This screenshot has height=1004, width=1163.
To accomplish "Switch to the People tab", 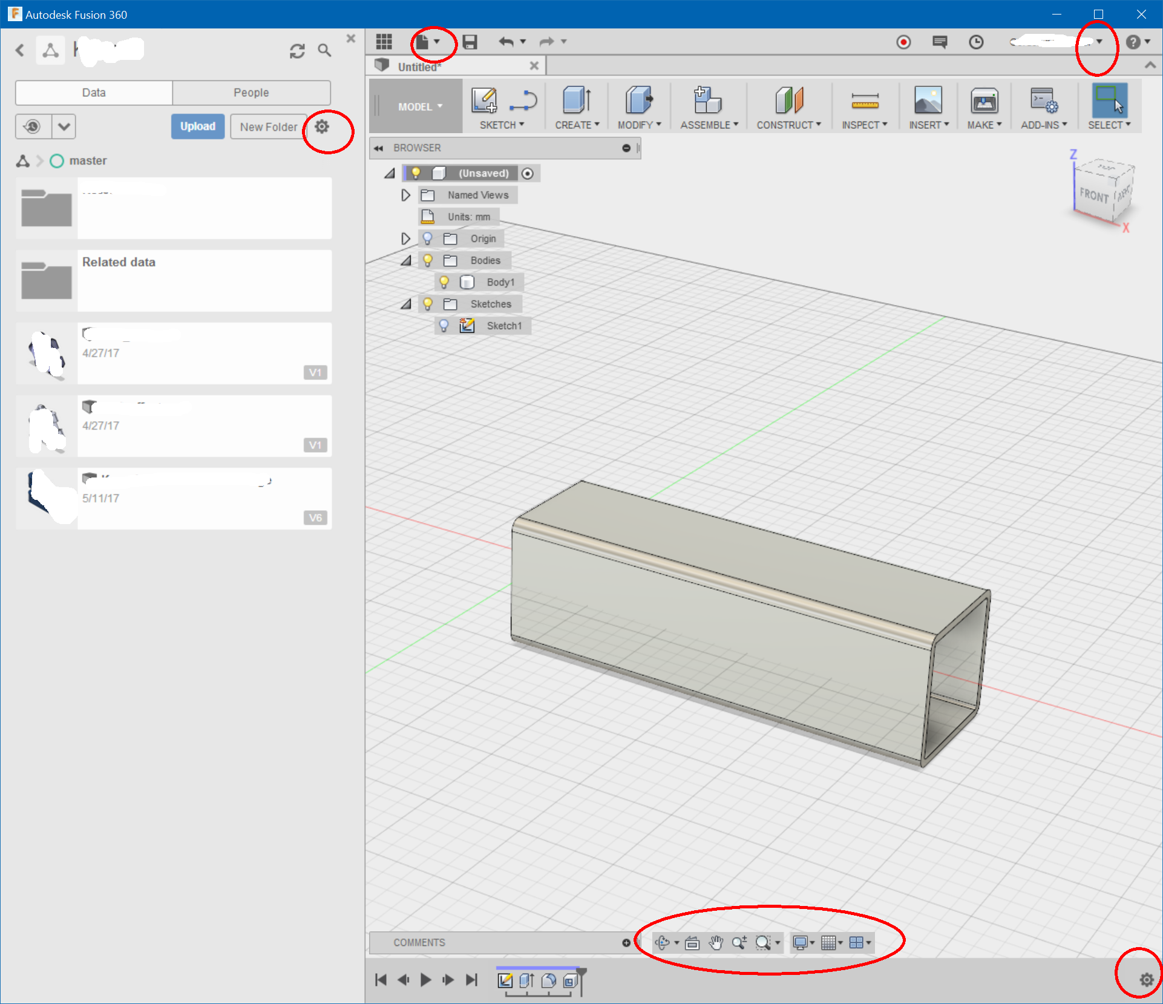I will tap(251, 93).
